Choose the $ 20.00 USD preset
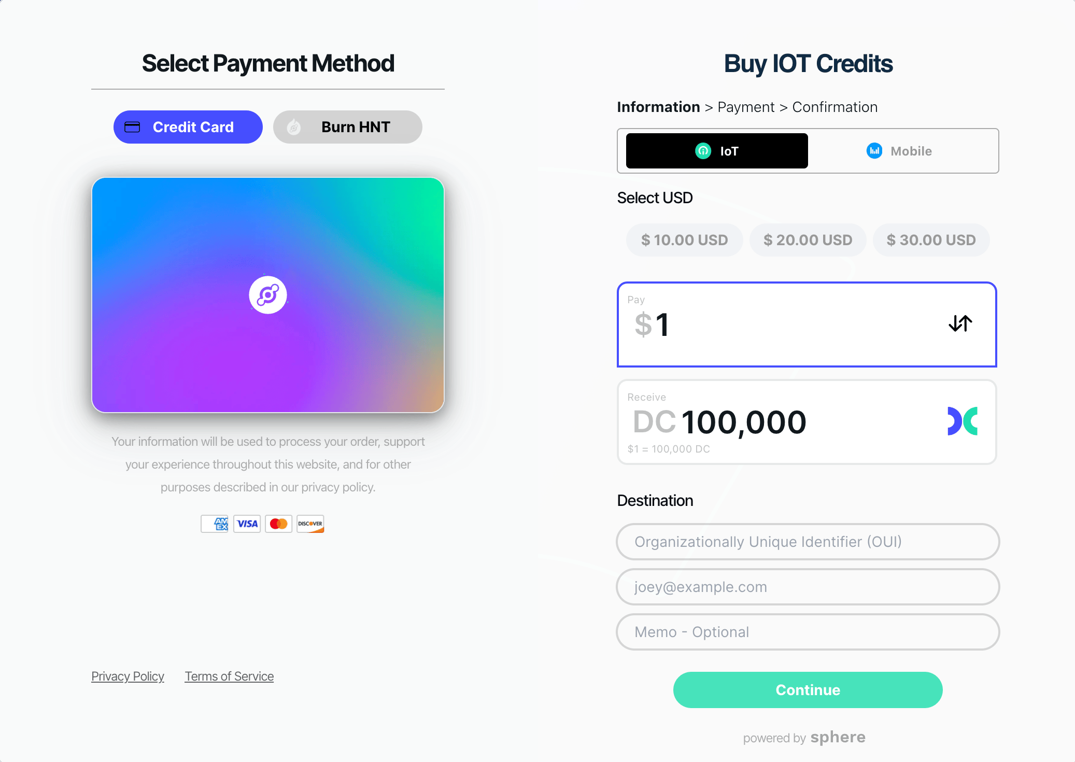The height and width of the screenshot is (762, 1075). click(x=808, y=240)
